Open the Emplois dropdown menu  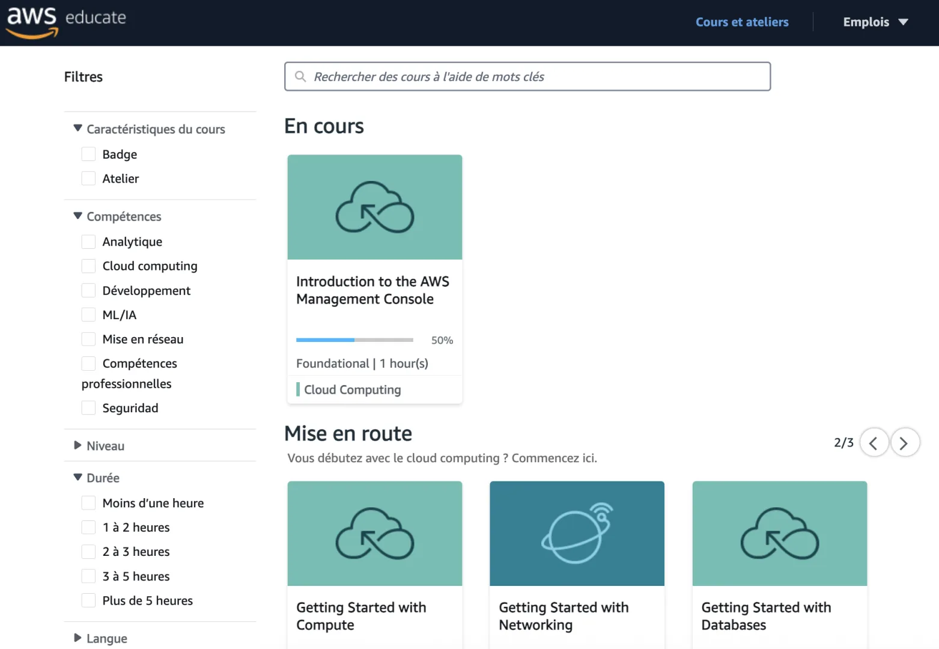(x=875, y=22)
